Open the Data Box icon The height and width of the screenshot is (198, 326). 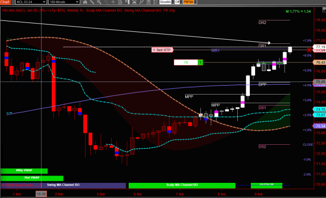point(120,2)
